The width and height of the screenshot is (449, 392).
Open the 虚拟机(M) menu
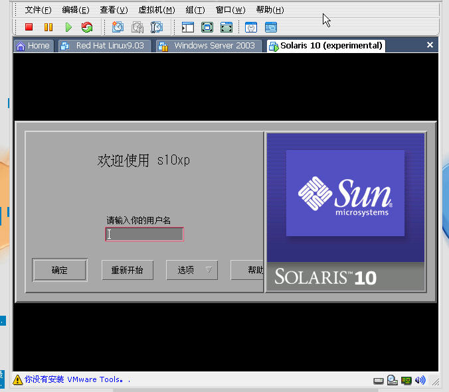(157, 10)
